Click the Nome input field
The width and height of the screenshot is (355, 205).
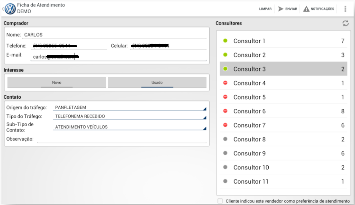pos(114,35)
